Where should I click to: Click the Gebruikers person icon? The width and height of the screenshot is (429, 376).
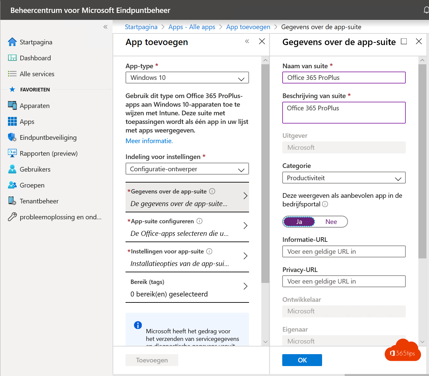[x=12, y=169]
